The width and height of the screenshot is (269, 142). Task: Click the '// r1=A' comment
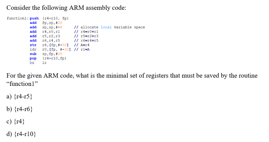point(82,49)
